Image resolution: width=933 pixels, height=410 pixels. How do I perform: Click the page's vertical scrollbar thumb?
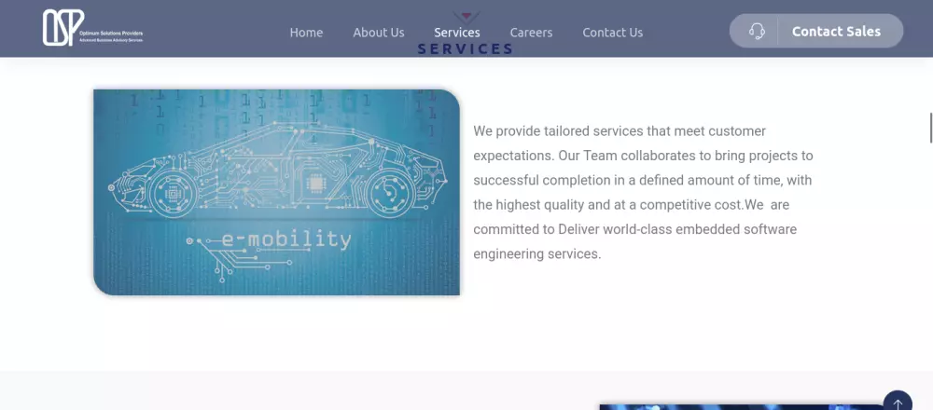click(930, 127)
